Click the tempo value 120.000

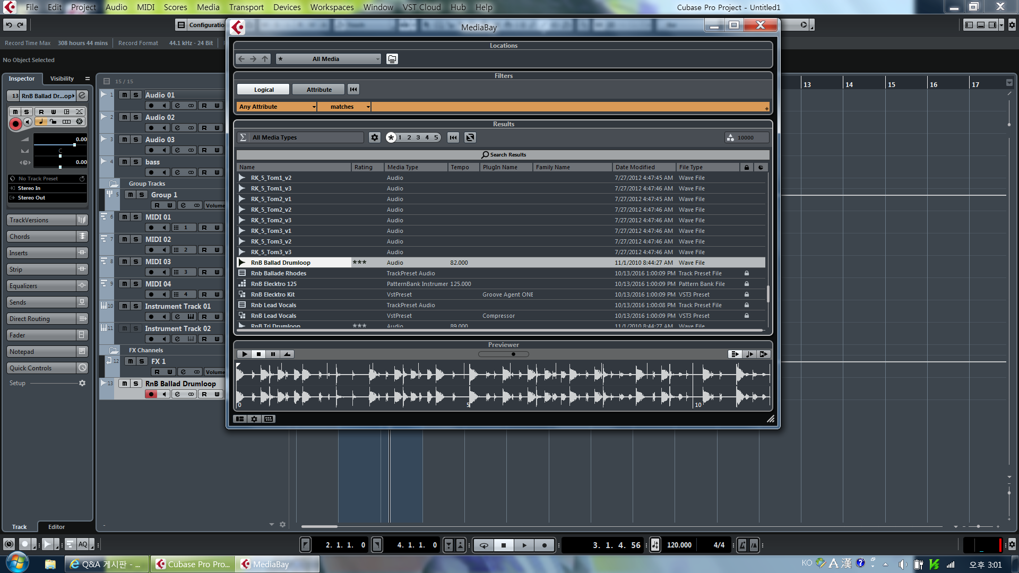pyautogui.click(x=679, y=545)
